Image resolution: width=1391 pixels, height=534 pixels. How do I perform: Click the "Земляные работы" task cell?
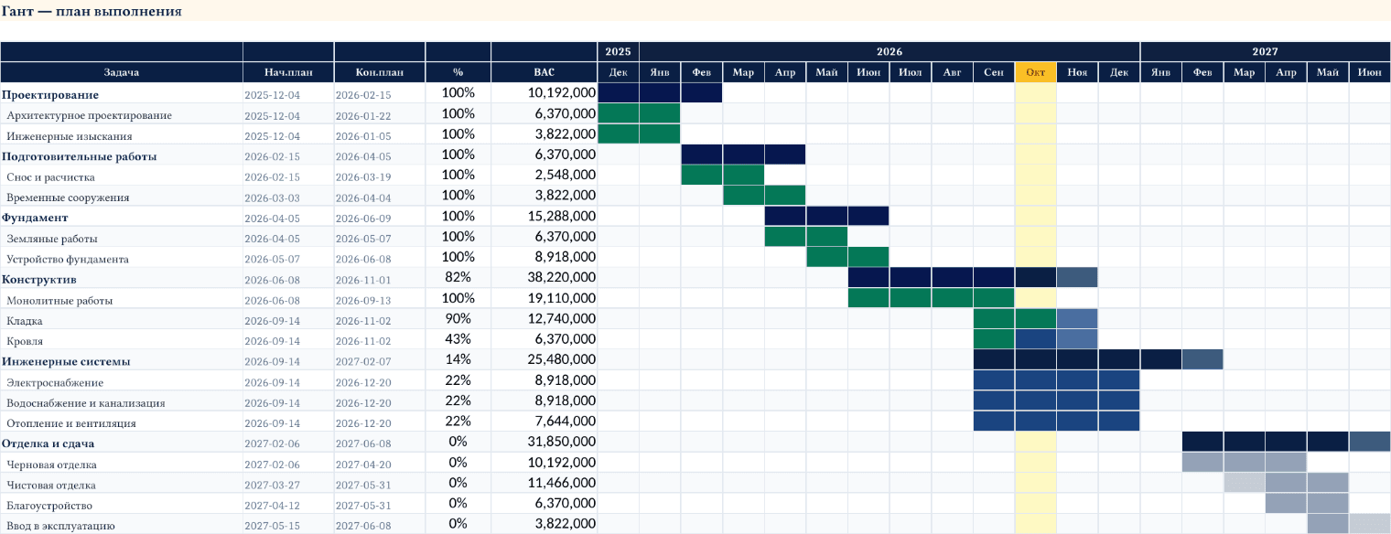click(x=122, y=238)
